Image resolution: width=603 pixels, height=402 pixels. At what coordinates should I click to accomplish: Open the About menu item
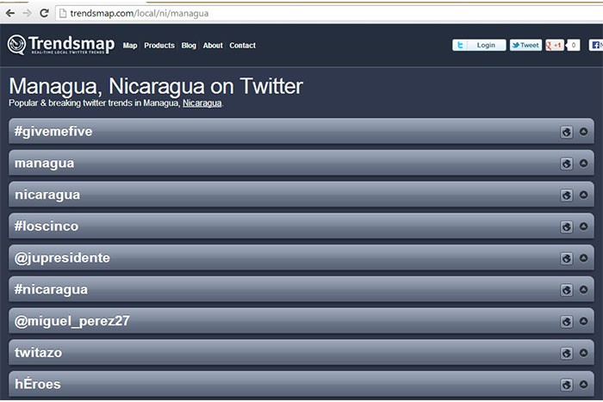point(213,46)
